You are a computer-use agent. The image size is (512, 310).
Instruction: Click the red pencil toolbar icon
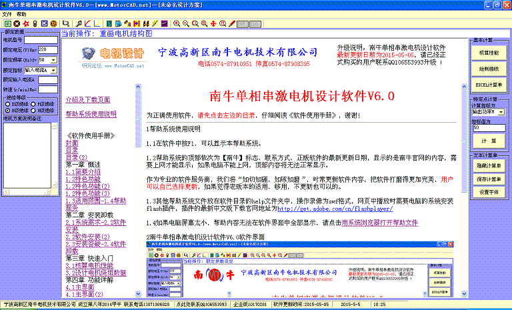pos(232,23)
